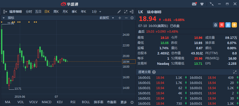
Task: Enable the MA indicator
Action: pos(8,102)
